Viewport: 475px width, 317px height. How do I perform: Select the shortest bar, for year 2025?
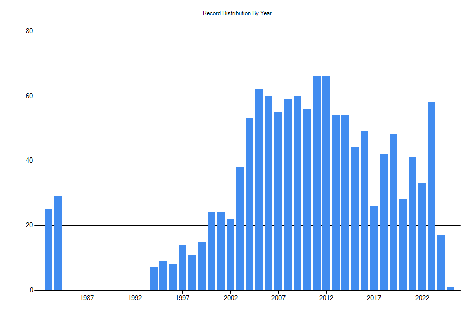point(451,288)
